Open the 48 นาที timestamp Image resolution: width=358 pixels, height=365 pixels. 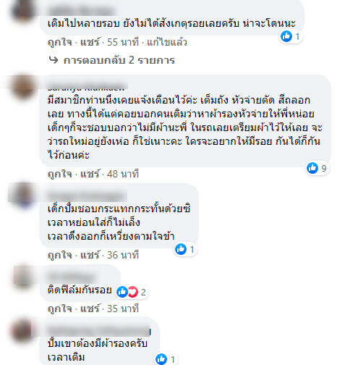click(123, 174)
